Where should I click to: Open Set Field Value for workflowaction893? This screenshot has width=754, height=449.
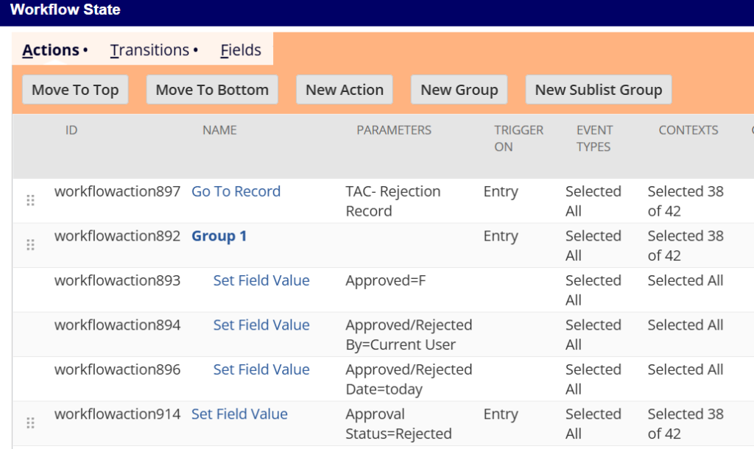pos(261,280)
